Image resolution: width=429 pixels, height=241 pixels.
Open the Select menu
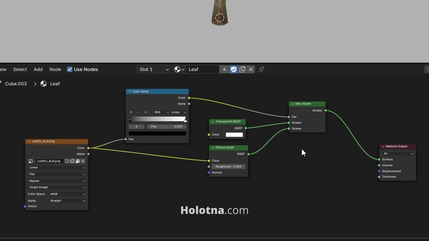click(x=20, y=69)
